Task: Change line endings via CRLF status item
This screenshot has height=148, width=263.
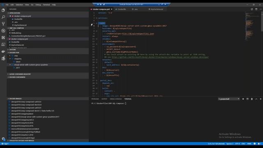Action: point(243,143)
